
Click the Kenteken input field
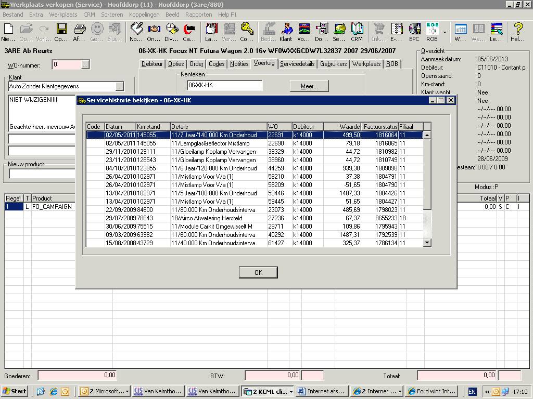[224, 85]
